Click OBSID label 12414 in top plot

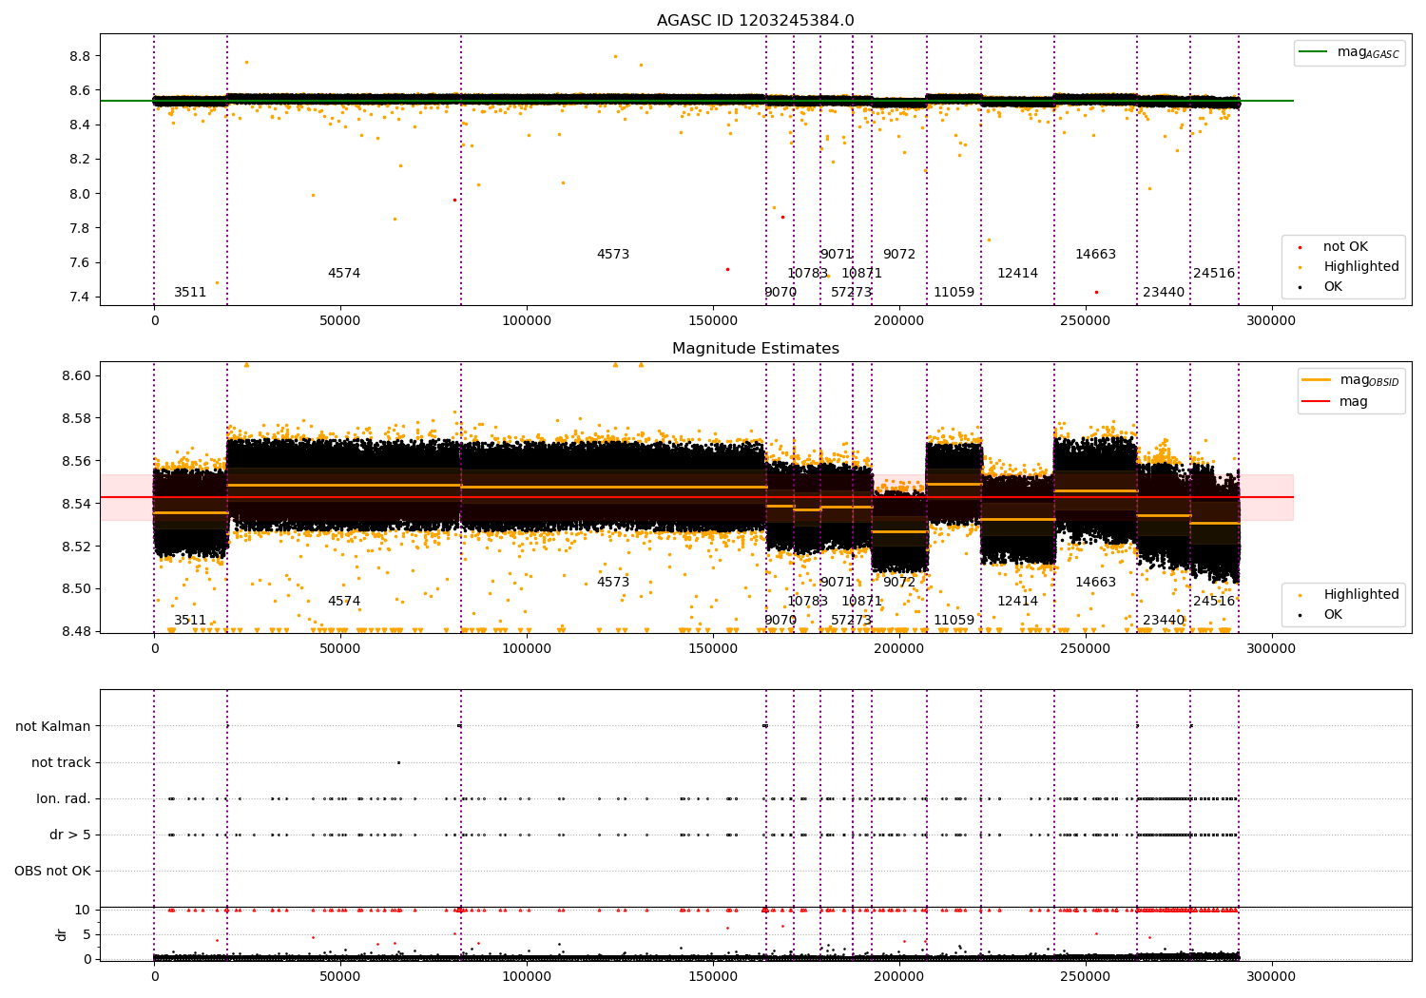(1018, 274)
